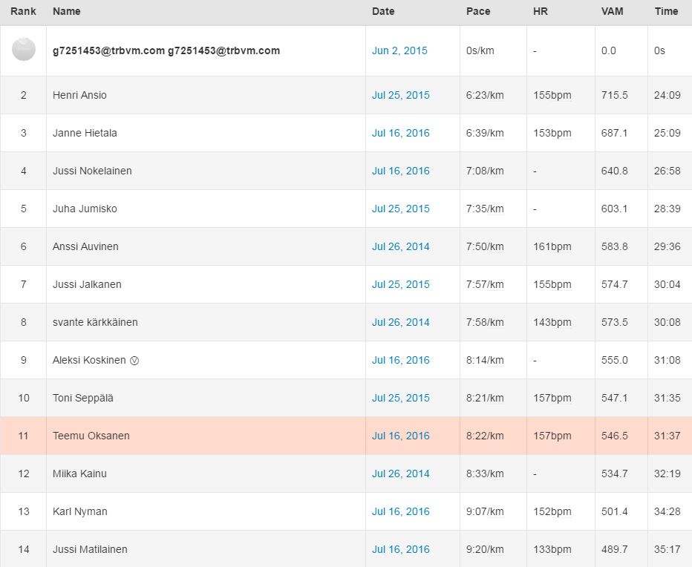Open svante kärkkäinen's profile name
This screenshot has height=567, width=692.
tap(95, 323)
